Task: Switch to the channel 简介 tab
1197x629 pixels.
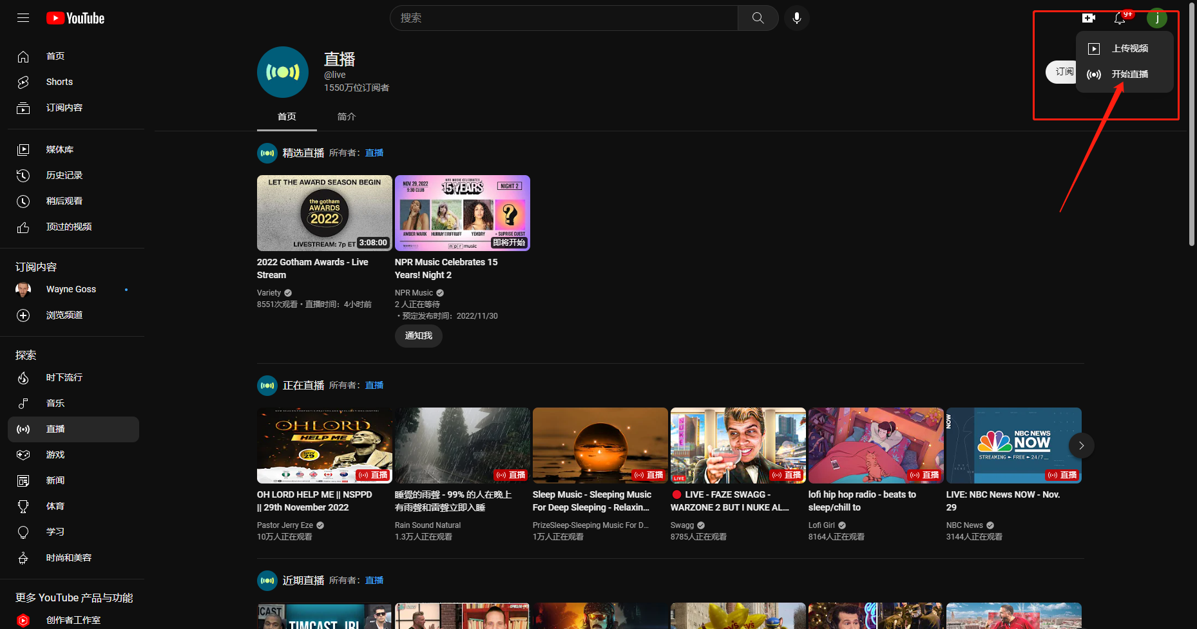Action: click(347, 117)
